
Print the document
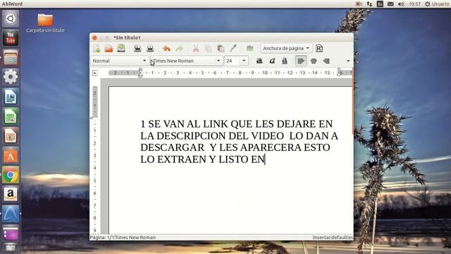(x=137, y=49)
